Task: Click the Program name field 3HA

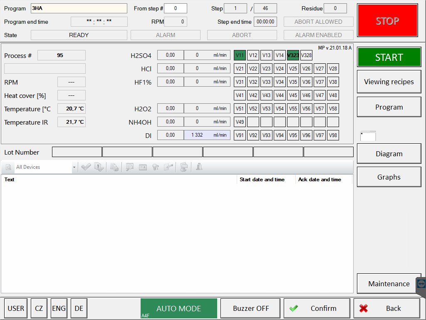Action: coord(79,8)
